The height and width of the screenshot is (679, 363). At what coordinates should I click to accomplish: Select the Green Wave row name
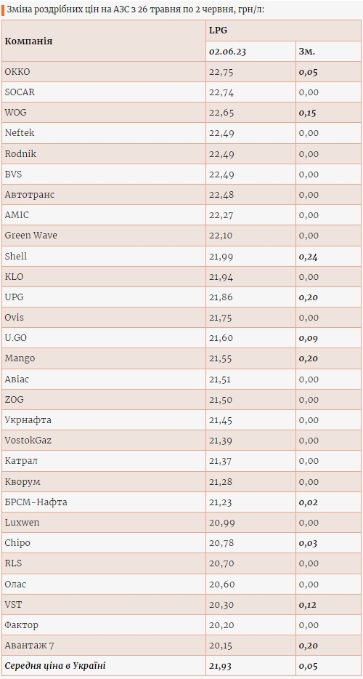pyautogui.click(x=30, y=236)
